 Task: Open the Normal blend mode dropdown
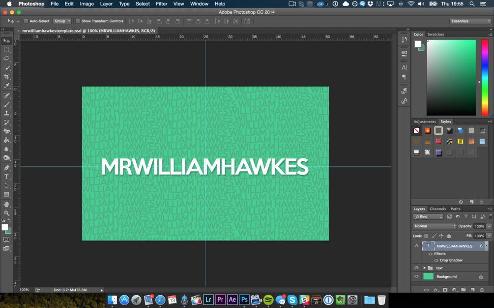click(434, 226)
